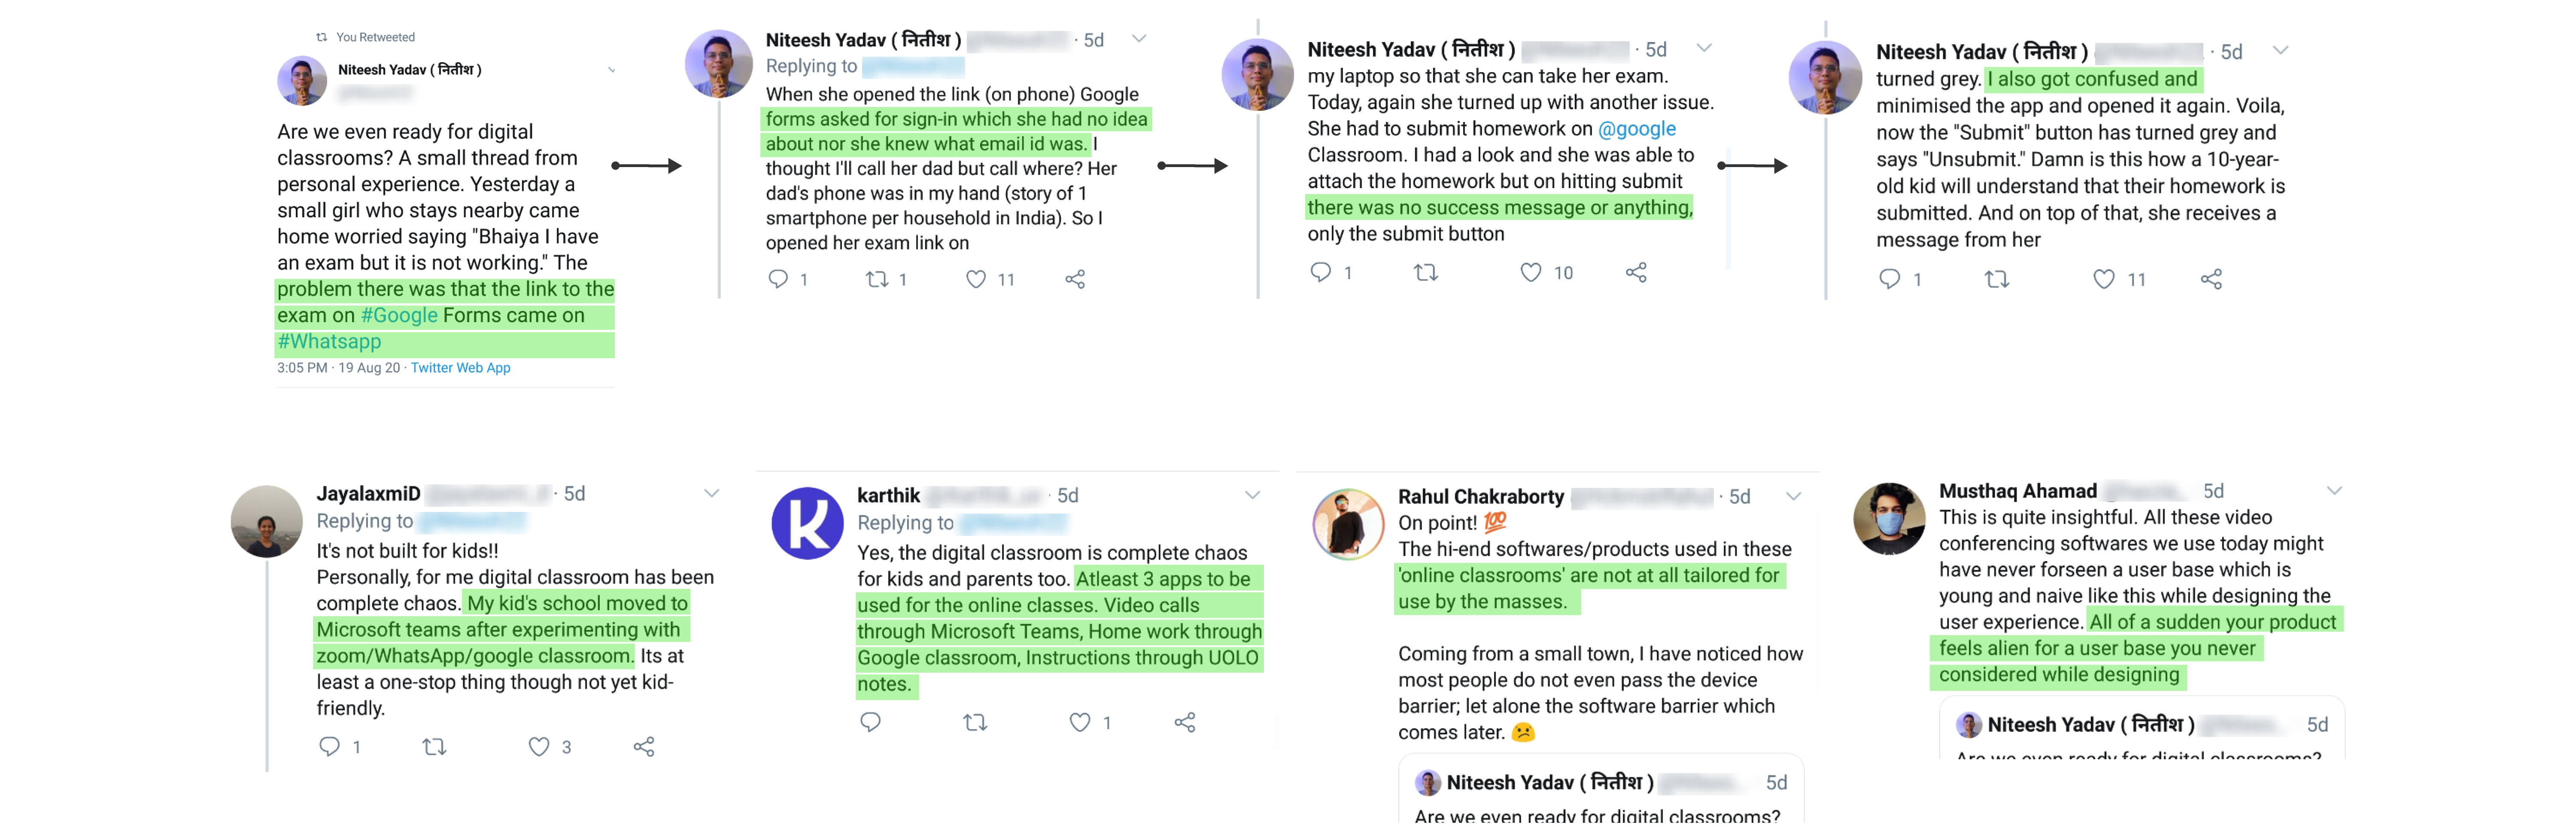
Task: Retweet the "Unsubmit" button tweet
Action: click(x=1996, y=279)
